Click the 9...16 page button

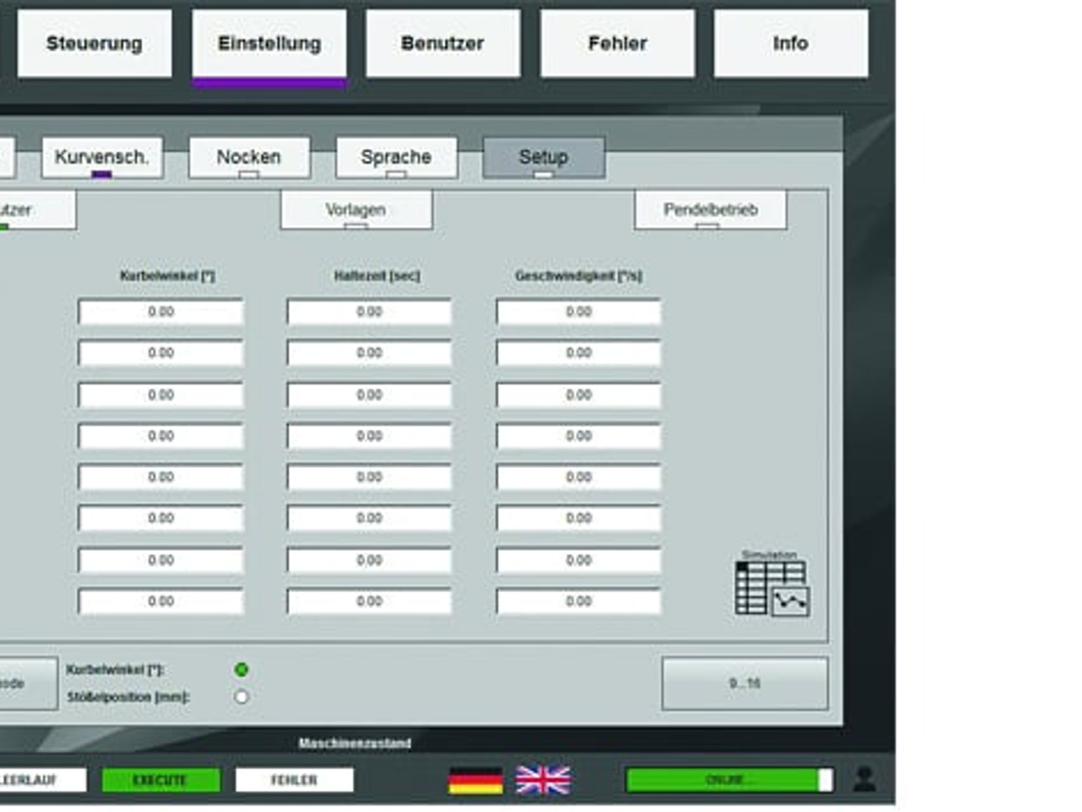[x=745, y=684]
